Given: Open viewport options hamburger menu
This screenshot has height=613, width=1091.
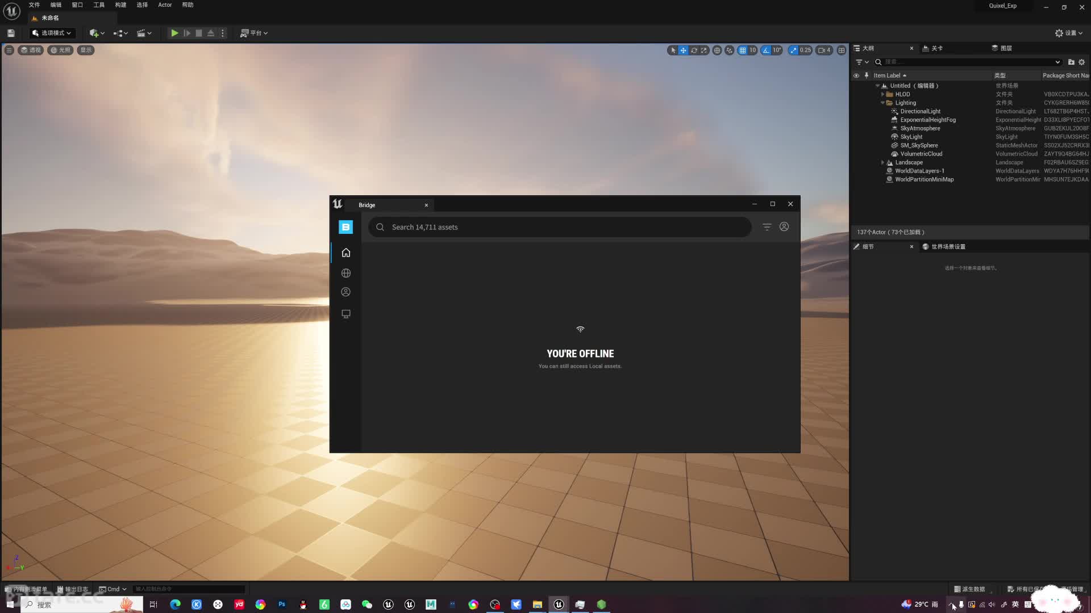Looking at the screenshot, I should coord(9,50).
